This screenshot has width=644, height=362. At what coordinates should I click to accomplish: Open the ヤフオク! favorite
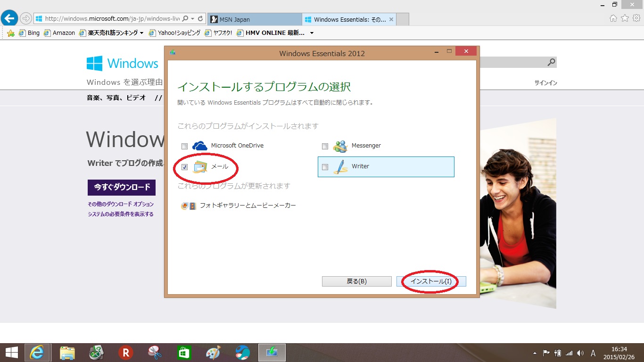219,33
